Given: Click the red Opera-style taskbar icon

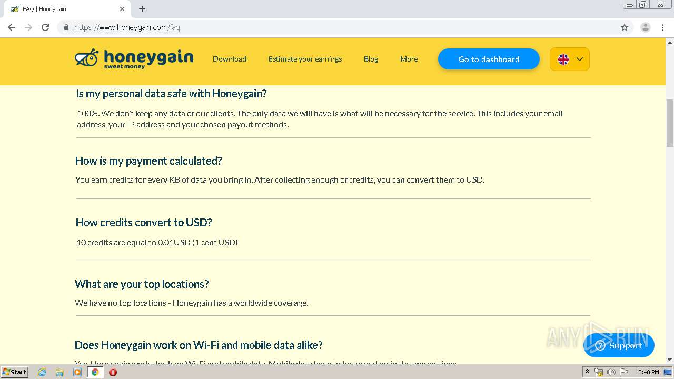Looking at the screenshot, I should [113, 372].
